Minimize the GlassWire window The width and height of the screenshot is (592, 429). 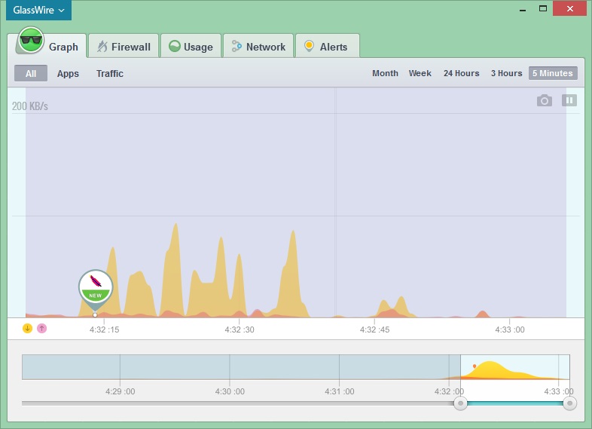point(523,10)
